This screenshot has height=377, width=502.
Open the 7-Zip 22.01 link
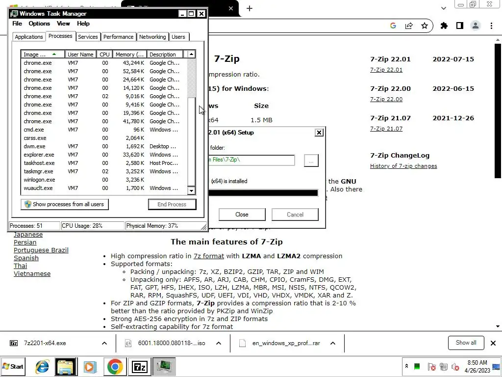coord(386,70)
